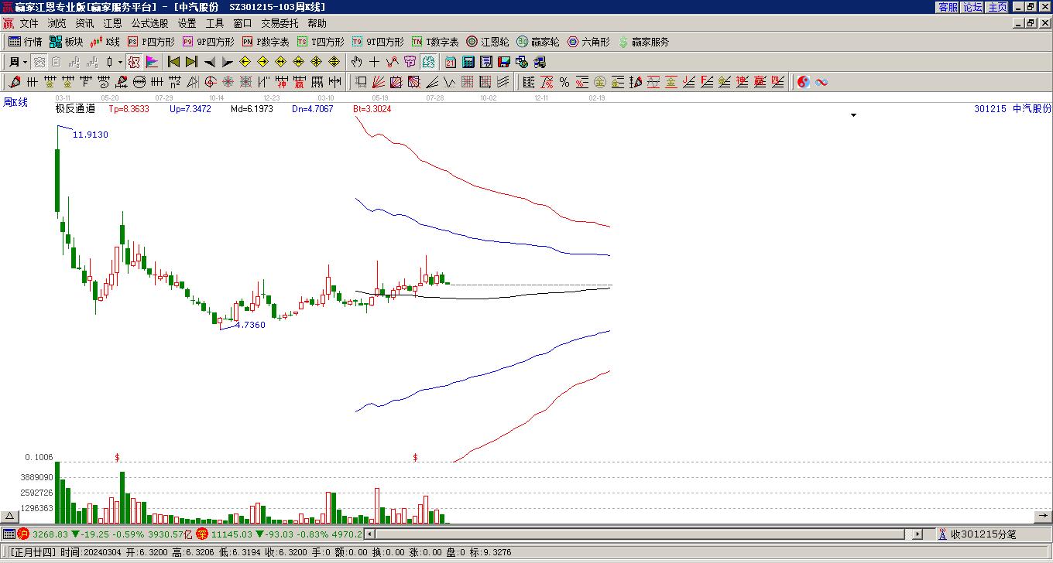Toggle the 节 node marker button

click(x=410, y=62)
